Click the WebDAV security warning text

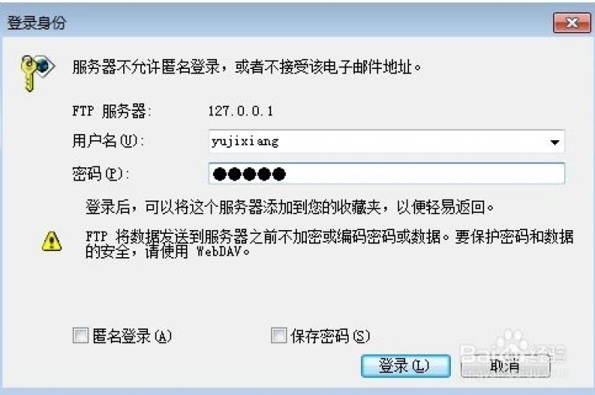pos(329,244)
